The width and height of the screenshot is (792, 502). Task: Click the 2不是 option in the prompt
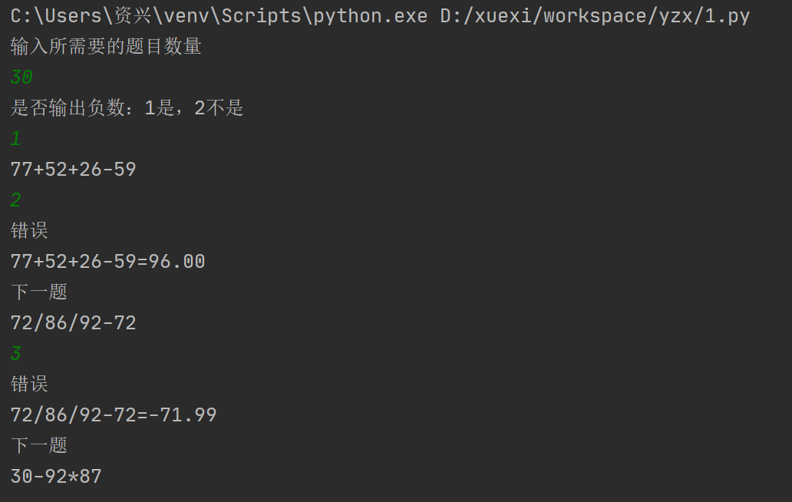(219, 108)
